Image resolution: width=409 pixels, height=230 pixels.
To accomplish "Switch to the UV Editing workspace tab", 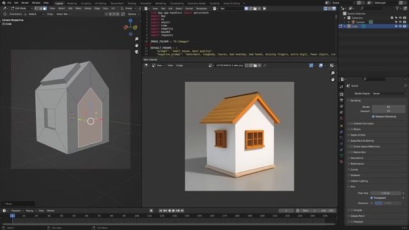I will [x=101, y=3].
